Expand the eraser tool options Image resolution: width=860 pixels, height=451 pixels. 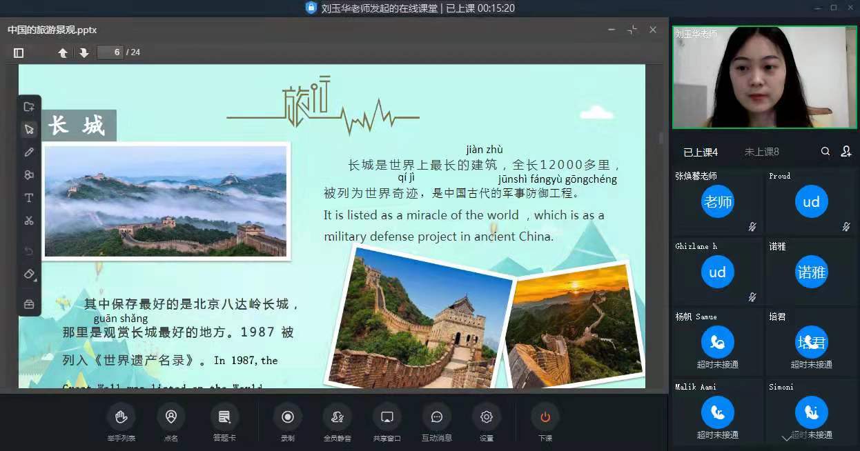[x=29, y=274]
